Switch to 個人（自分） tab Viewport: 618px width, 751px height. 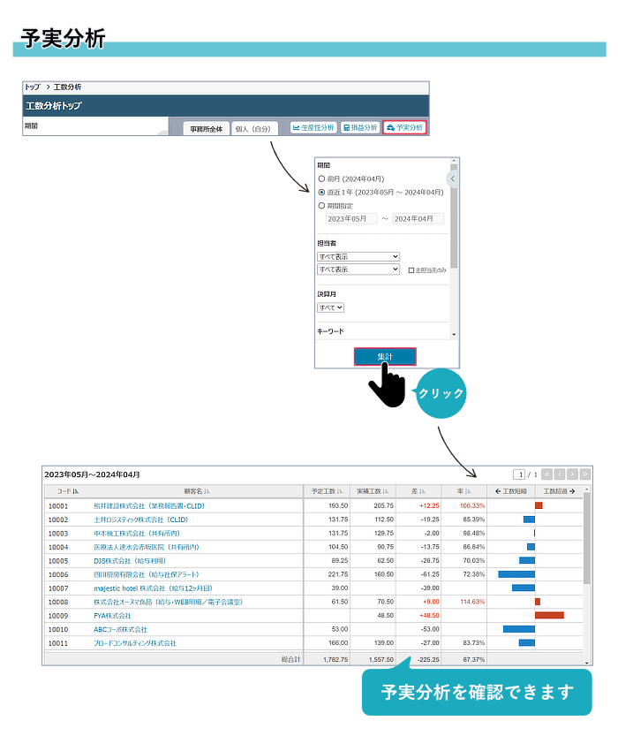point(254,129)
